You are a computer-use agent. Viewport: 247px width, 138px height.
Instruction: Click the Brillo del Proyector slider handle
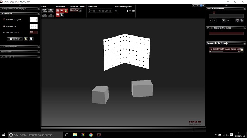(x=127, y=11)
